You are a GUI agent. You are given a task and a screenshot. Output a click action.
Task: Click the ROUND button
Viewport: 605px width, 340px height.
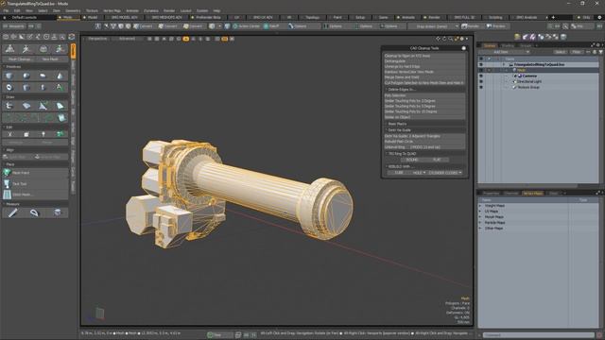pyautogui.click(x=412, y=160)
